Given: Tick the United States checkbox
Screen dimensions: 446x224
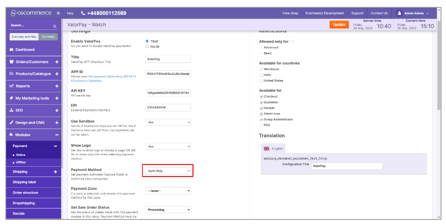Looking at the screenshot, I should (261, 81).
